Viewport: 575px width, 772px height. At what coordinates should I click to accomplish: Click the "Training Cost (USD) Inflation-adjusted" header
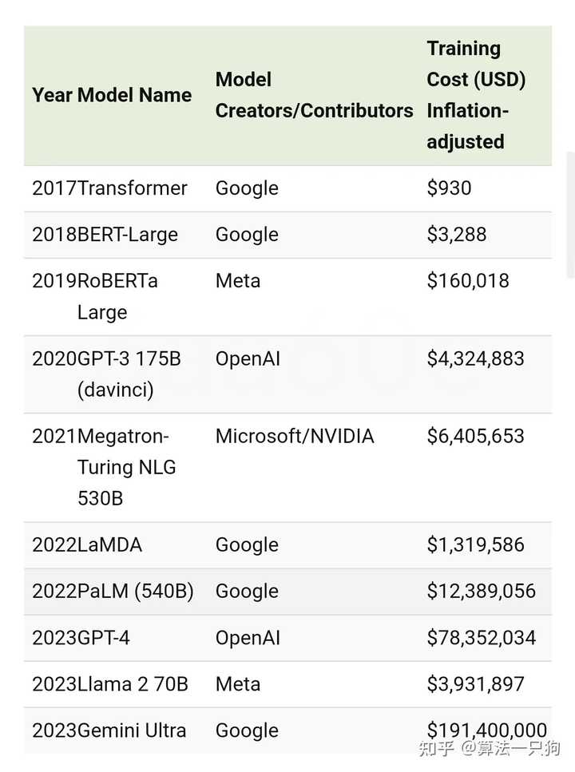click(x=476, y=95)
